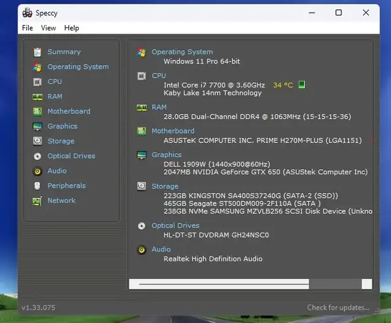Open the Operating System heading link in summary
Screen dimensions: 391x323
[182, 52]
